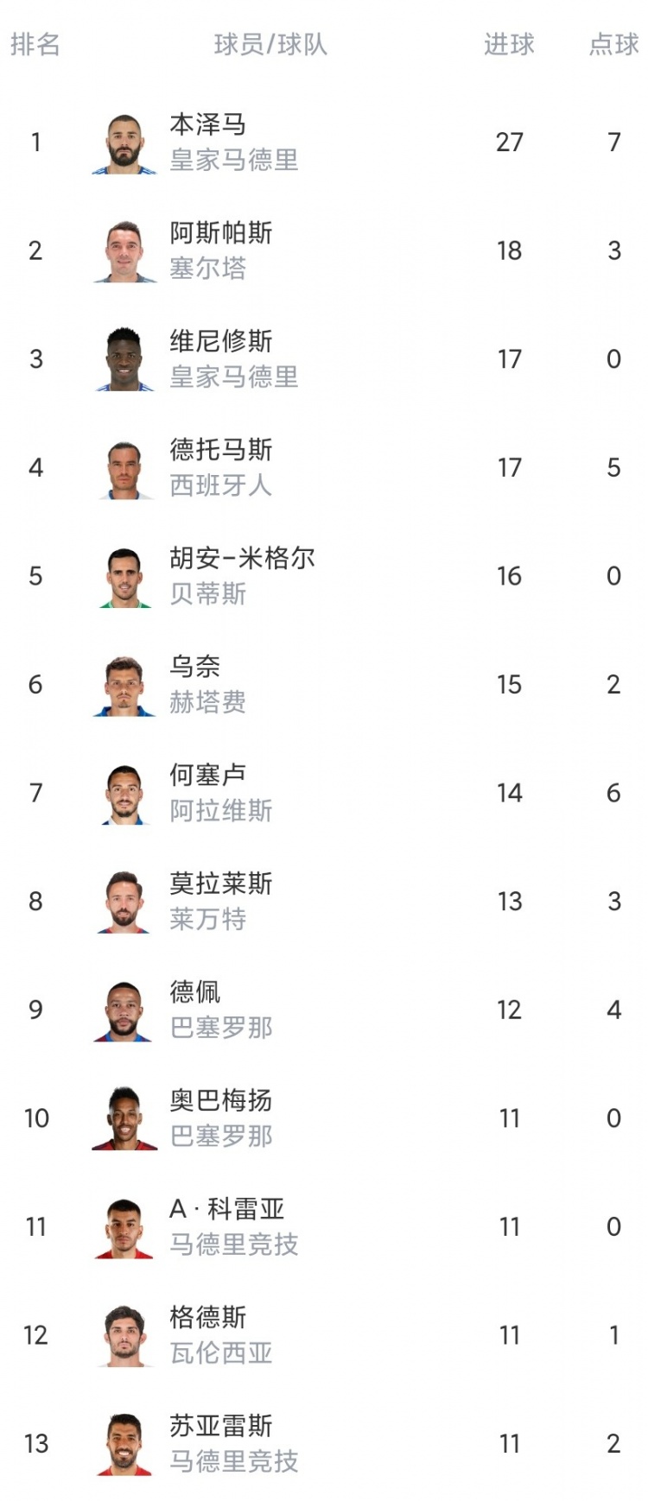Tap Aspas player avatar photo
The height and width of the screenshot is (1501, 648).
[124, 251]
